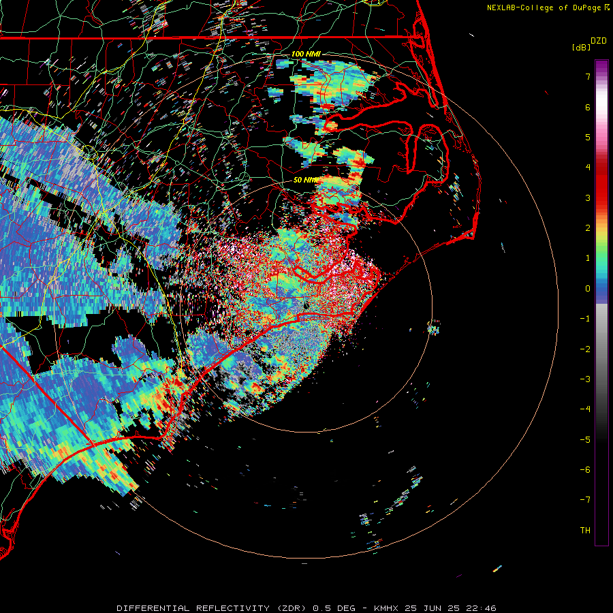
Task: Click the -3 value on color scale
Action: pos(585,379)
